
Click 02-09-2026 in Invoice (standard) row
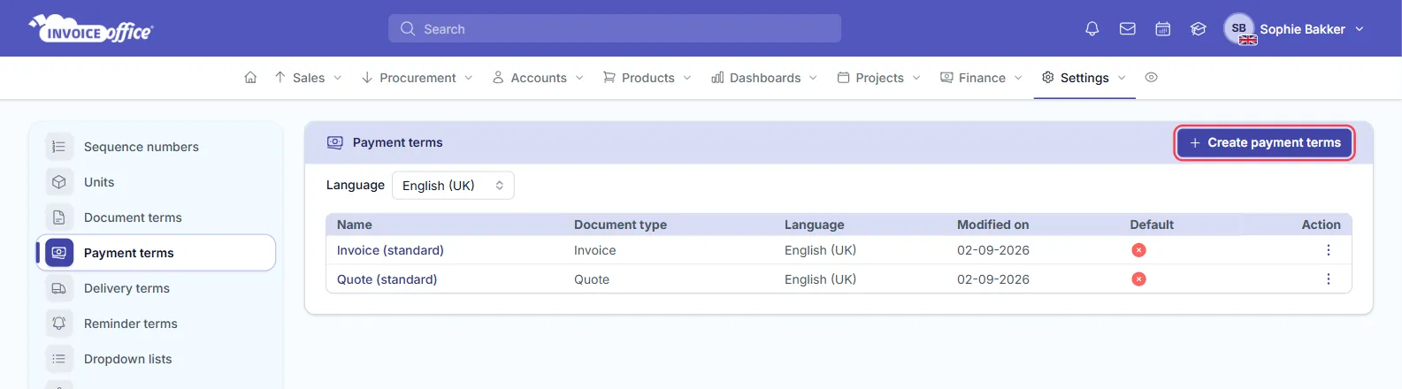click(993, 250)
